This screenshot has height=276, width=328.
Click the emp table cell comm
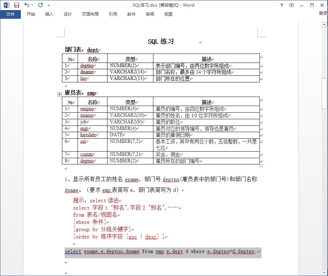93,155
